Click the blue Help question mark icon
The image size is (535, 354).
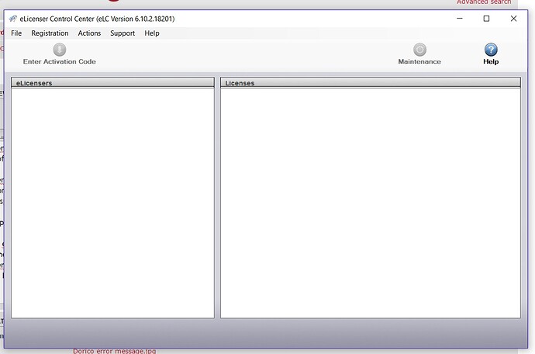491,50
